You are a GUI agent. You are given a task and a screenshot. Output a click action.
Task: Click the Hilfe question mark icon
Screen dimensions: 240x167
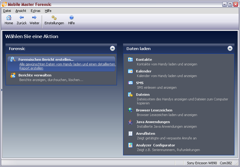[x=71, y=18]
